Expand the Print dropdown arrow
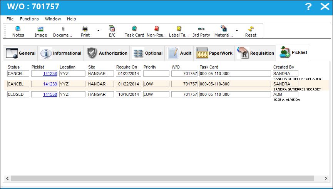333x189 pixels. coord(98,31)
